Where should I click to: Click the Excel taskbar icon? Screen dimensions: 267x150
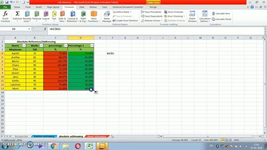tap(90, 146)
